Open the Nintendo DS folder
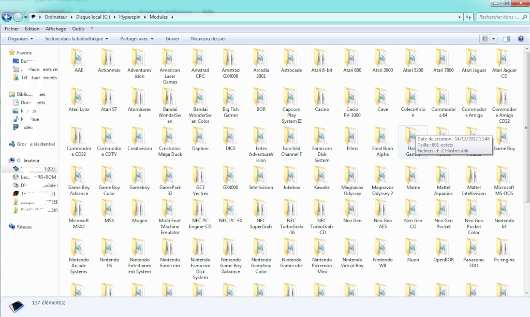Viewport: 530px width, 317px height. (x=109, y=253)
